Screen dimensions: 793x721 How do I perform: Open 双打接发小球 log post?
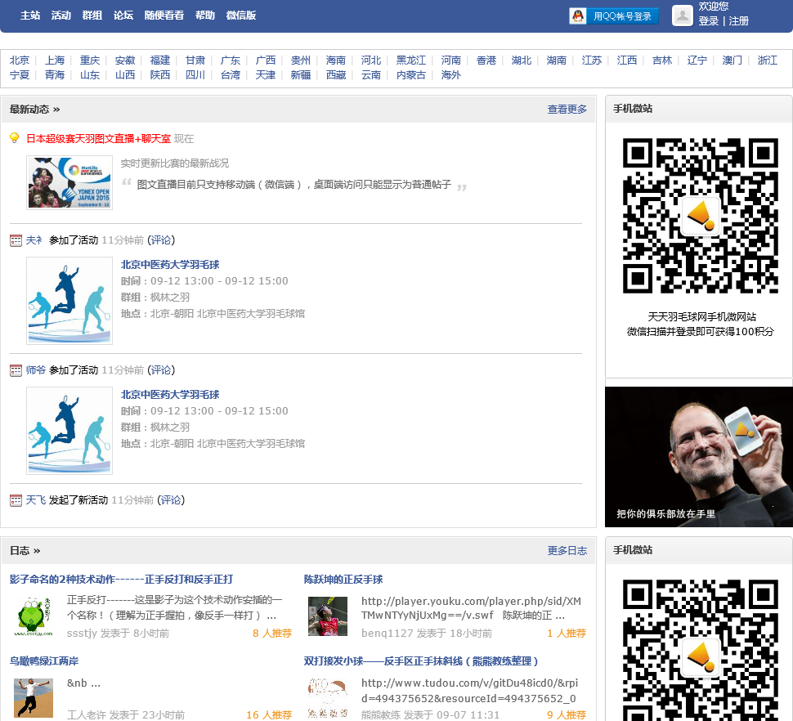coord(421,661)
